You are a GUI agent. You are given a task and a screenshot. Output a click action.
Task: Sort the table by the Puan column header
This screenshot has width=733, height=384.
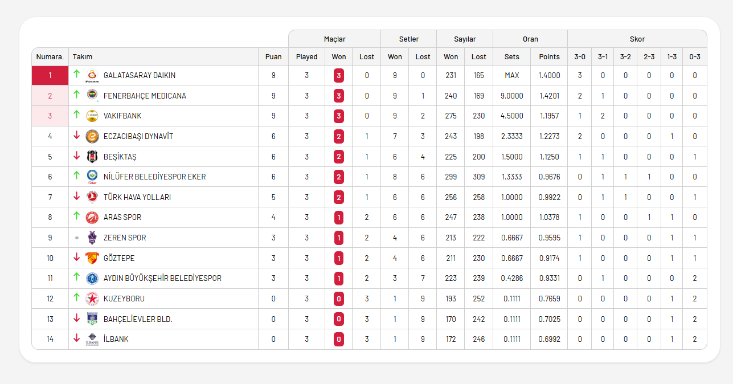point(273,57)
